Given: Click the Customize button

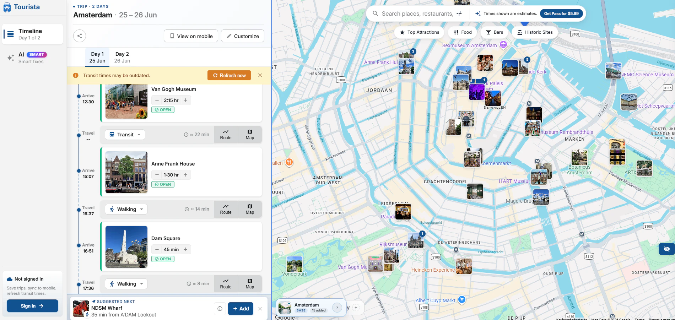Looking at the screenshot, I should tap(243, 36).
